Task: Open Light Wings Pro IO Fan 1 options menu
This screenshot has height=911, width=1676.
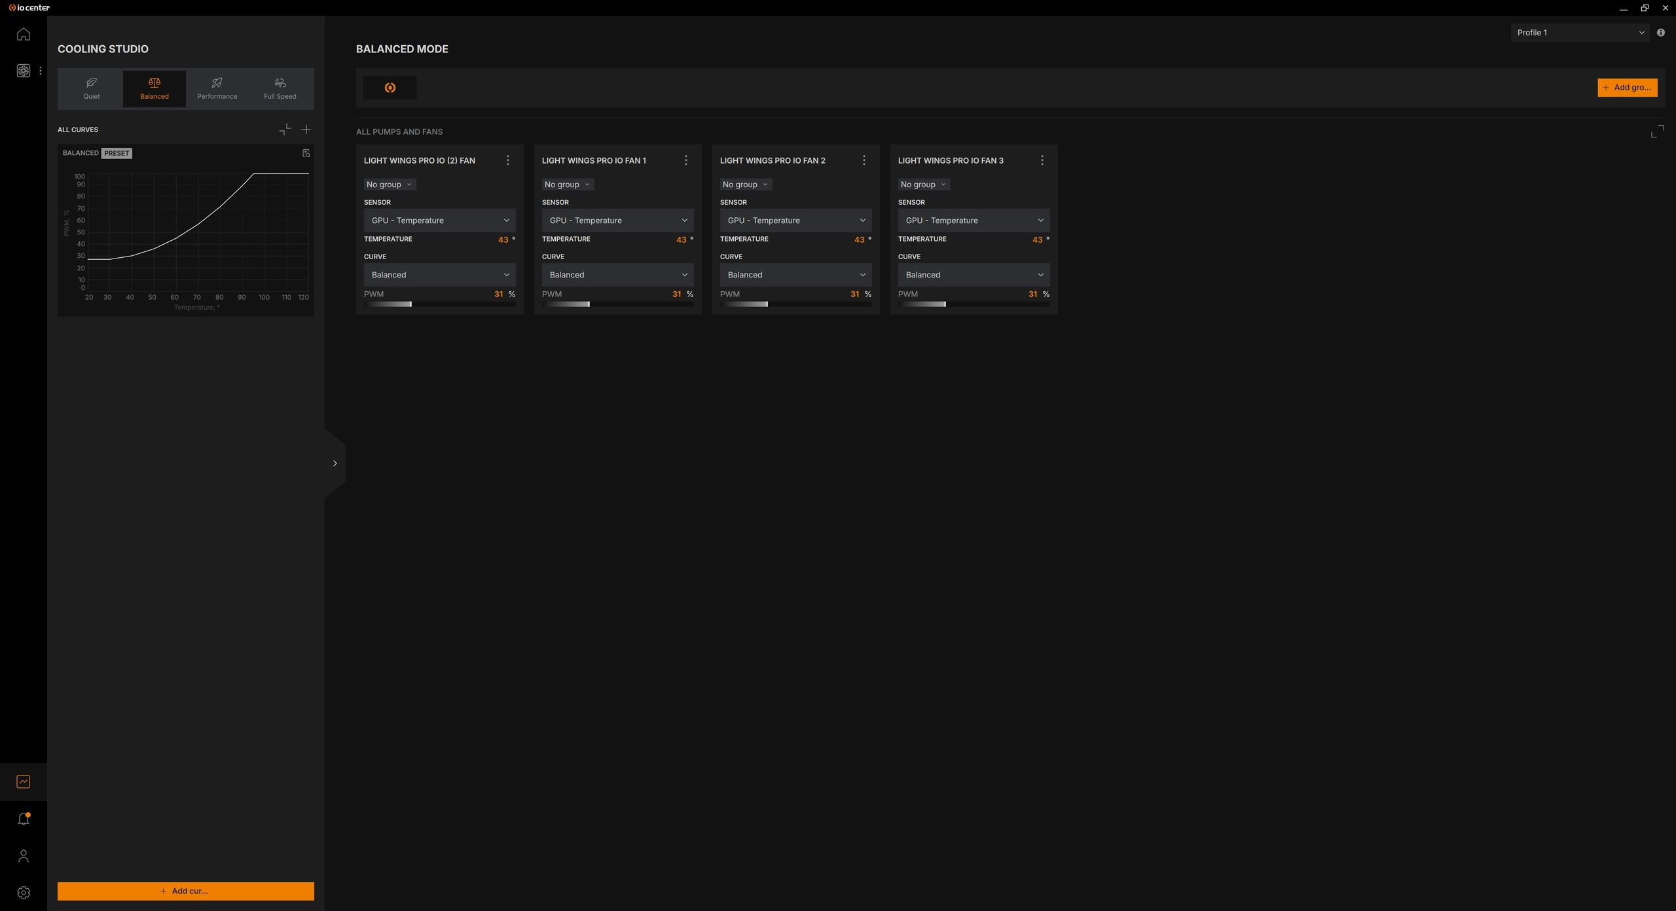Action: tap(686, 160)
